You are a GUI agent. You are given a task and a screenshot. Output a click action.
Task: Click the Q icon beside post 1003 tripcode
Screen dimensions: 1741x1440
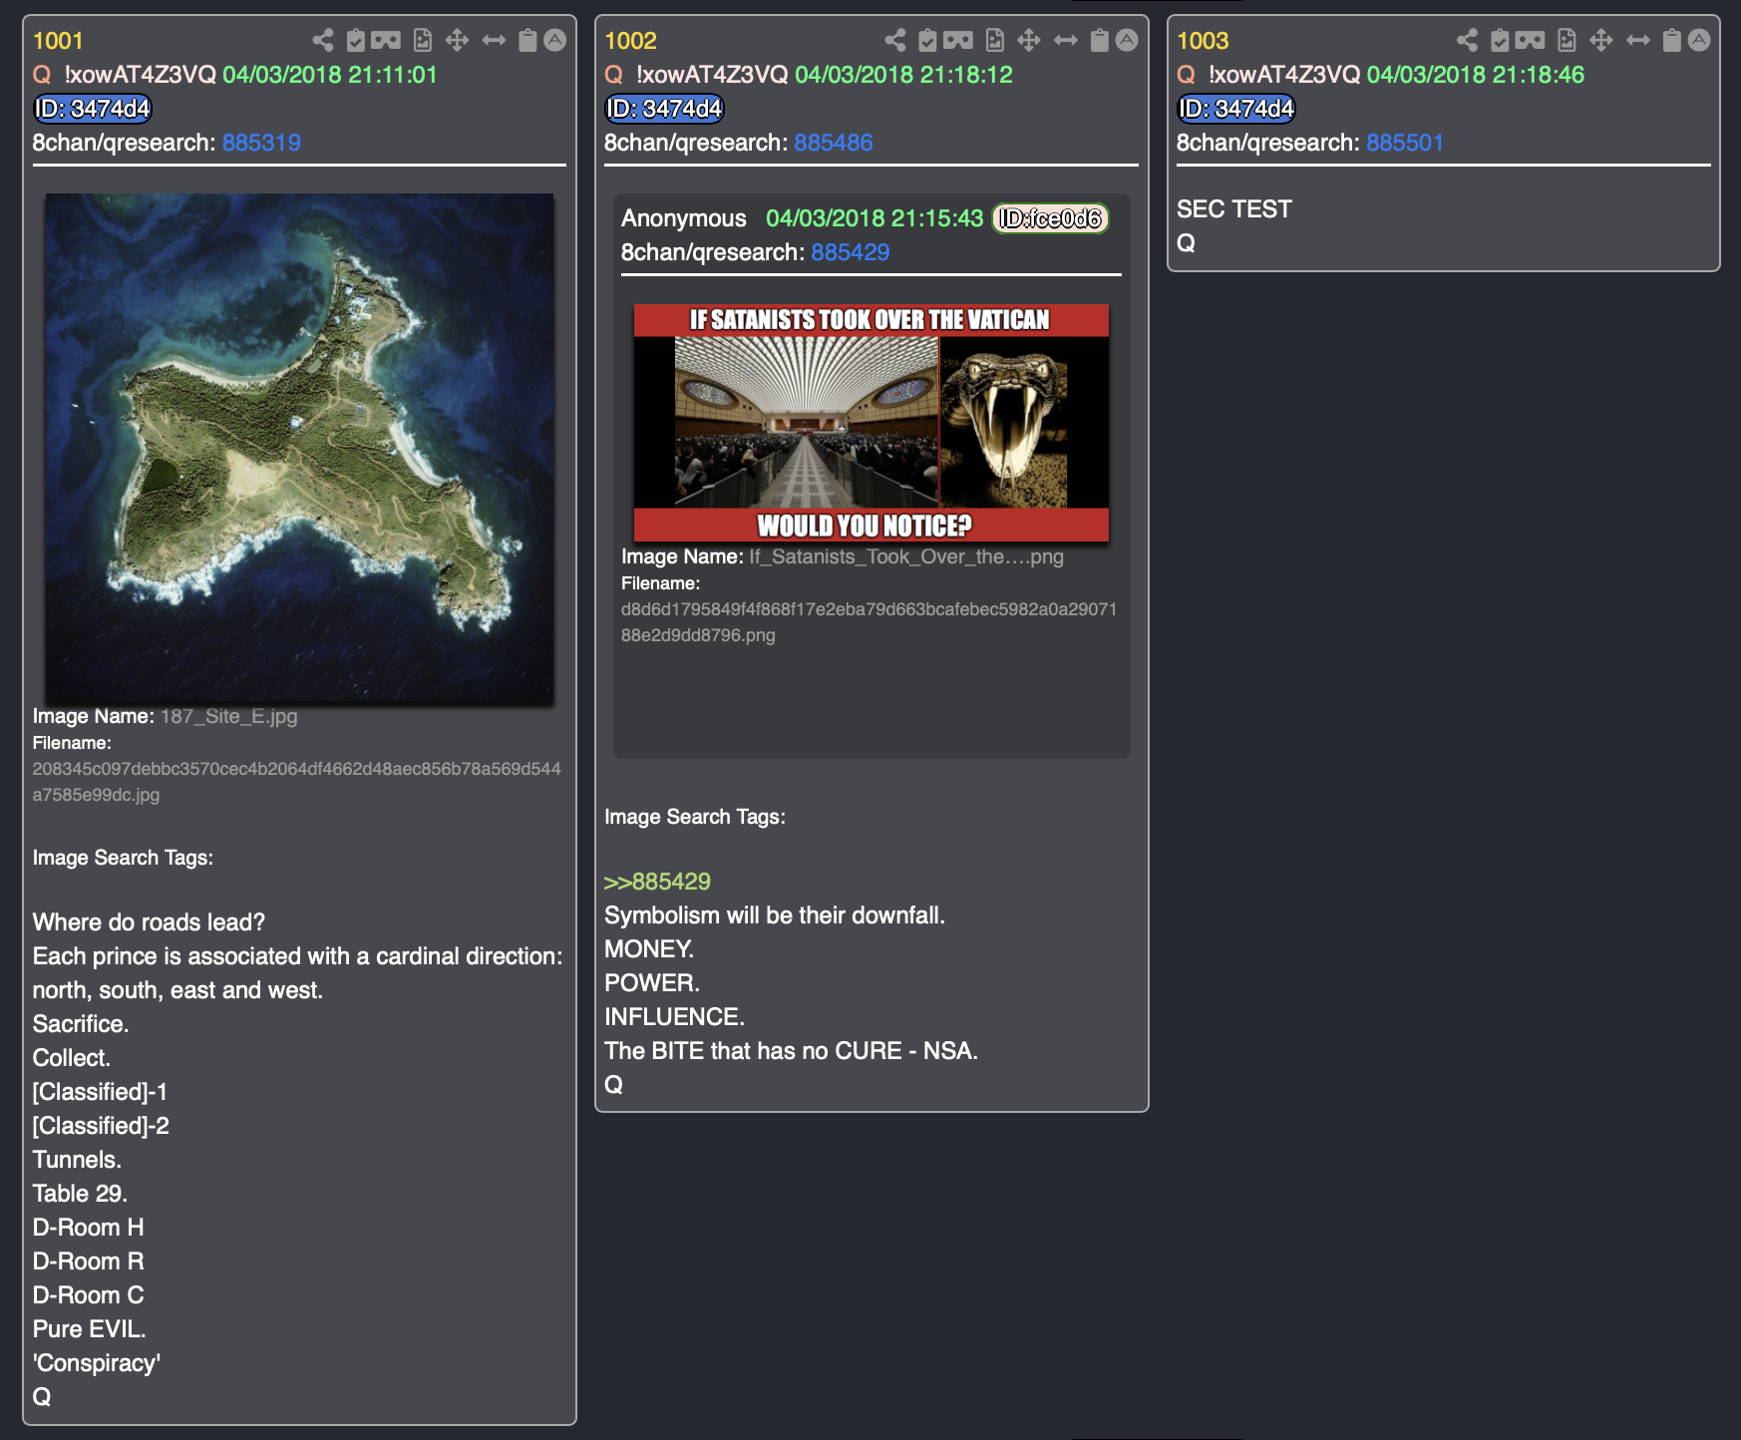(x=1187, y=75)
